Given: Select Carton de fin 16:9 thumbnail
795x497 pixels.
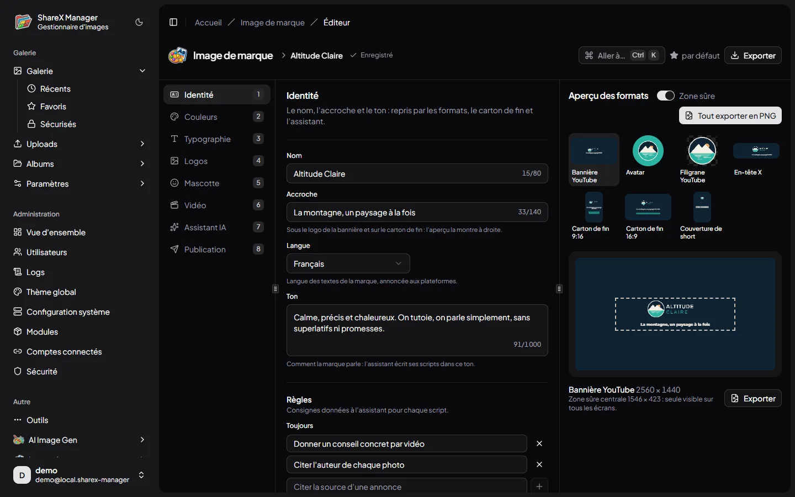Looking at the screenshot, I should 648,216.
